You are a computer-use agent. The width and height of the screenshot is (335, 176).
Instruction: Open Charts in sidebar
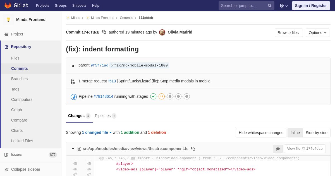pyautogui.click(x=17, y=130)
